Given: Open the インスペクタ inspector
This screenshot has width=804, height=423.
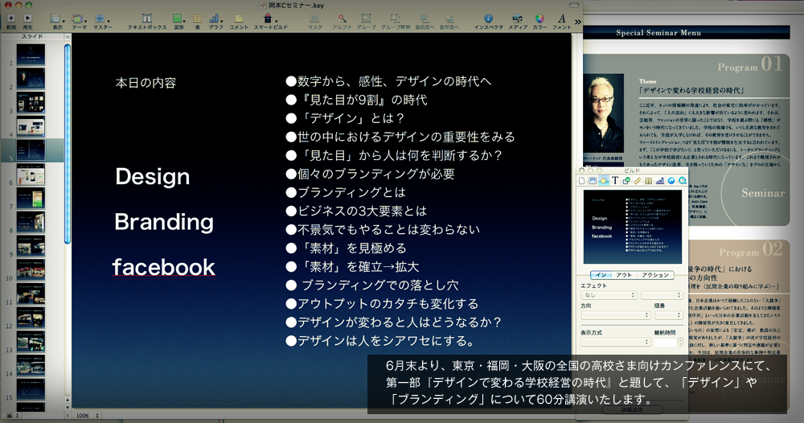Looking at the screenshot, I should point(488,21).
